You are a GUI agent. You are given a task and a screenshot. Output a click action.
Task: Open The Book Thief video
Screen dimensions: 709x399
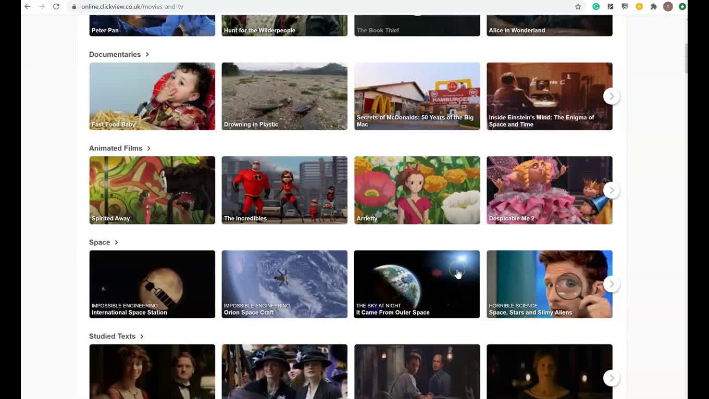(x=417, y=26)
